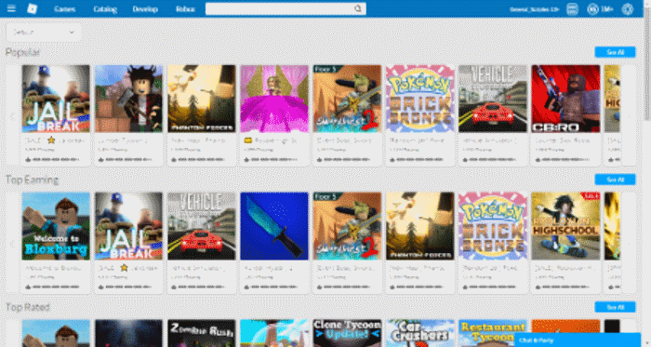651x347 pixels.
Task: Show previous games in the Top Earning carousel
Action: point(12,243)
